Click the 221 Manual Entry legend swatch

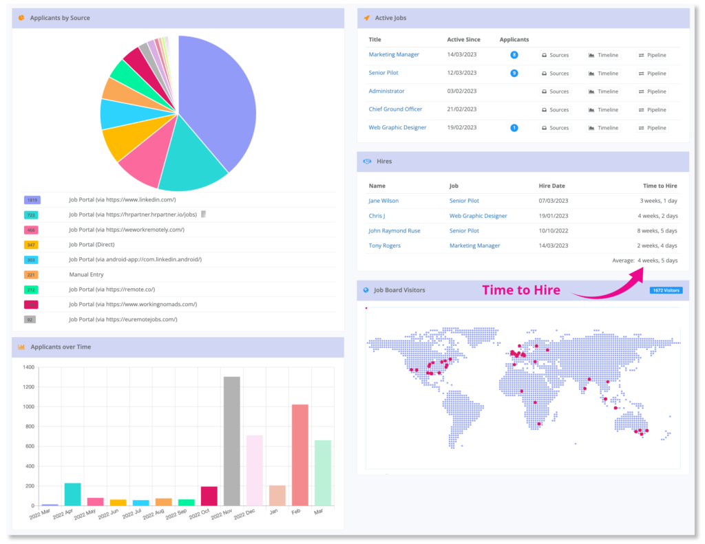coord(31,275)
